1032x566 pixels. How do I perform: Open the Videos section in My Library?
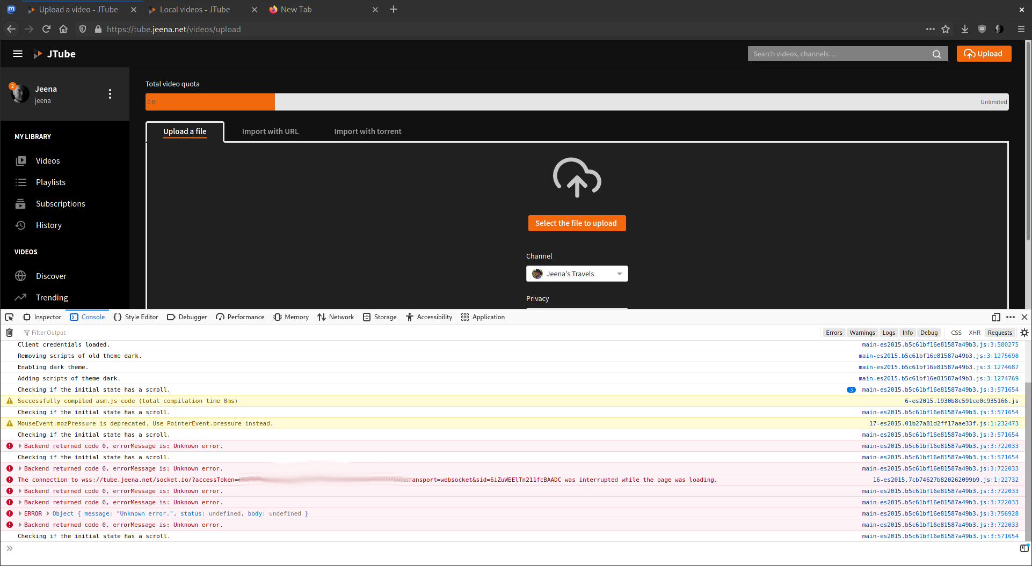click(x=47, y=160)
